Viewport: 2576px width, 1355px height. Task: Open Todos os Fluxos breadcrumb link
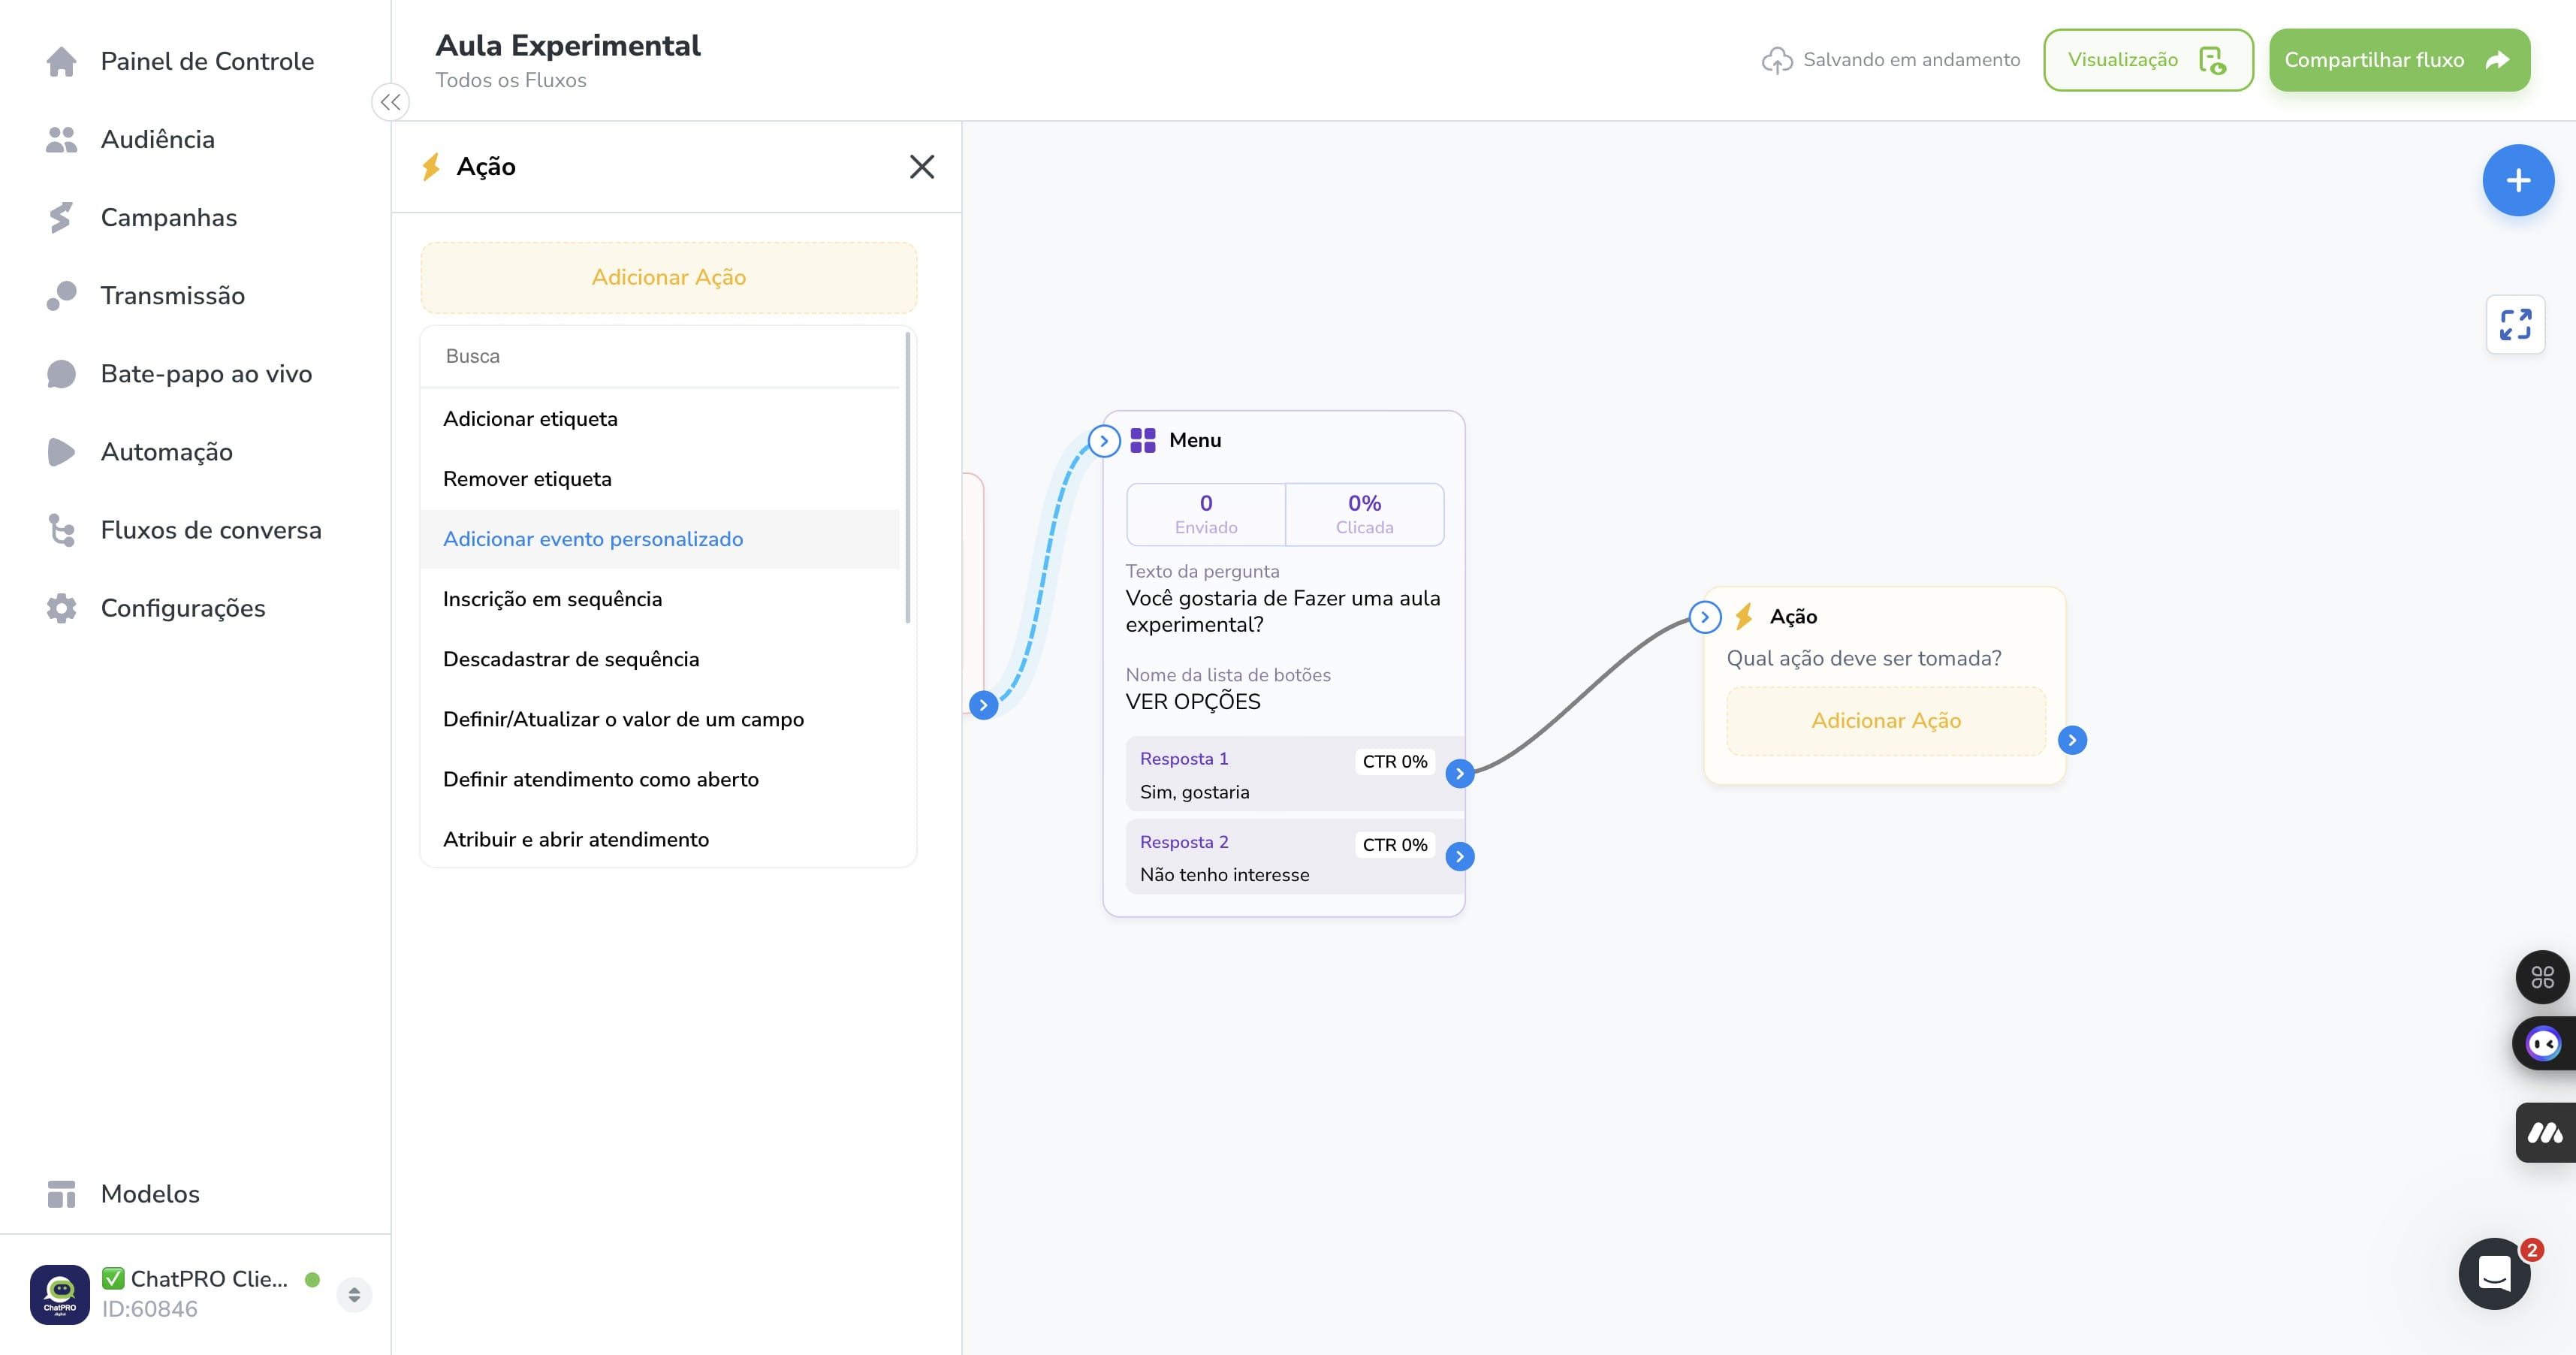pos(511,80)
